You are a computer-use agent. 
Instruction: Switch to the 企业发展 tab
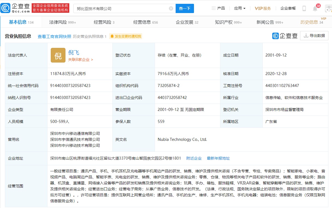click(x=187, y=22)
